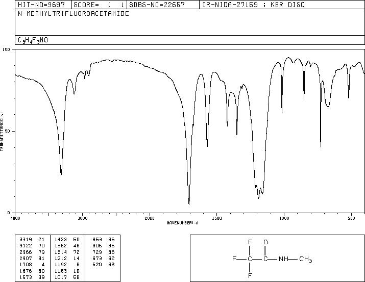Click the O atom in the structure

265,242
